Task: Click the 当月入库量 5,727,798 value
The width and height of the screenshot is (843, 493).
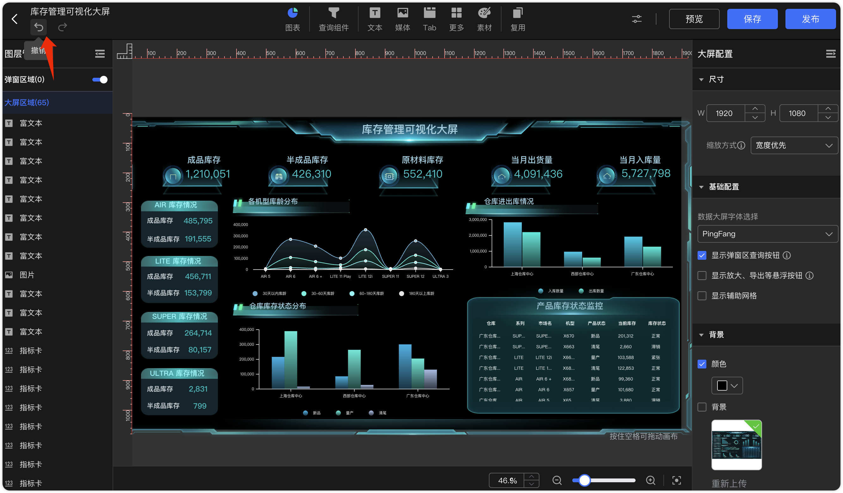Action: click(646, 173)
